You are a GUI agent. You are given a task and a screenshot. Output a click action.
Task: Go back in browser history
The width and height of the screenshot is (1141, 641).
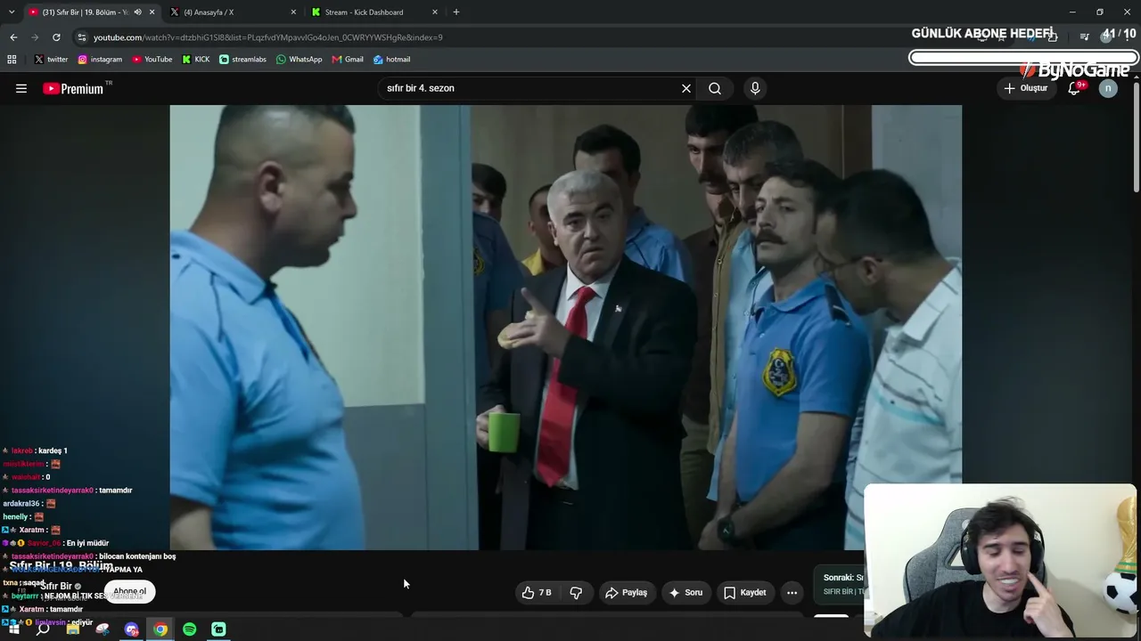point(13,37)
